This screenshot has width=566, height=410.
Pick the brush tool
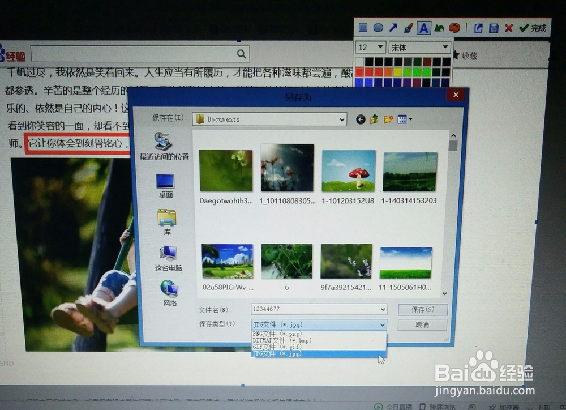pos(408,27)
